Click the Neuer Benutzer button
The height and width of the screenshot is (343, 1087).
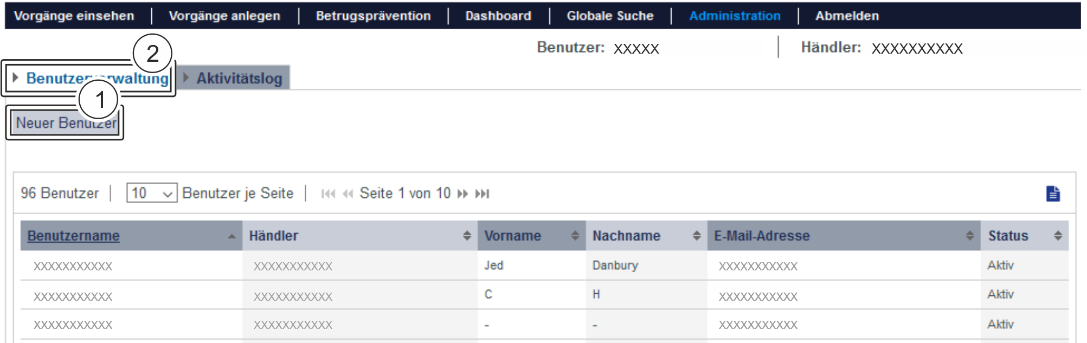coord(65,123)
